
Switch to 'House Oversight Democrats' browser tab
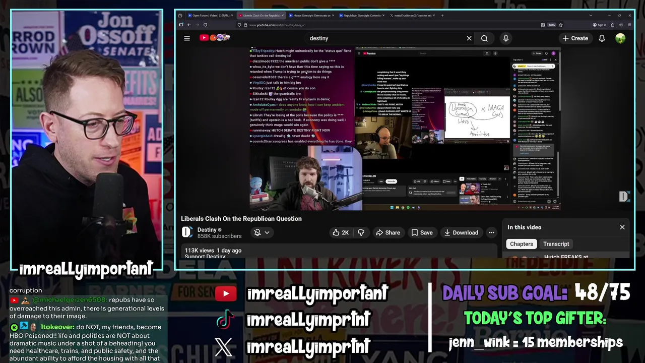point(311,16)
